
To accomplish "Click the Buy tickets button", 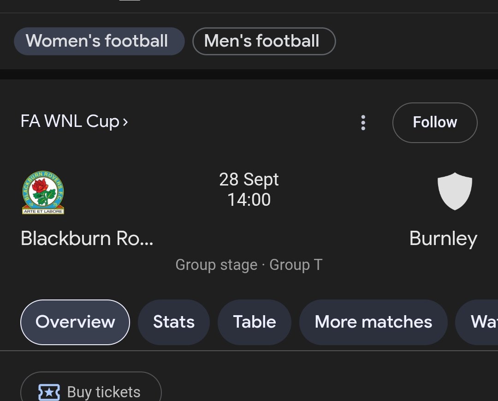I will click(91, 387).
